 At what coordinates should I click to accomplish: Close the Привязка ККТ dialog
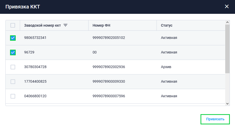[x=227, y=6]
